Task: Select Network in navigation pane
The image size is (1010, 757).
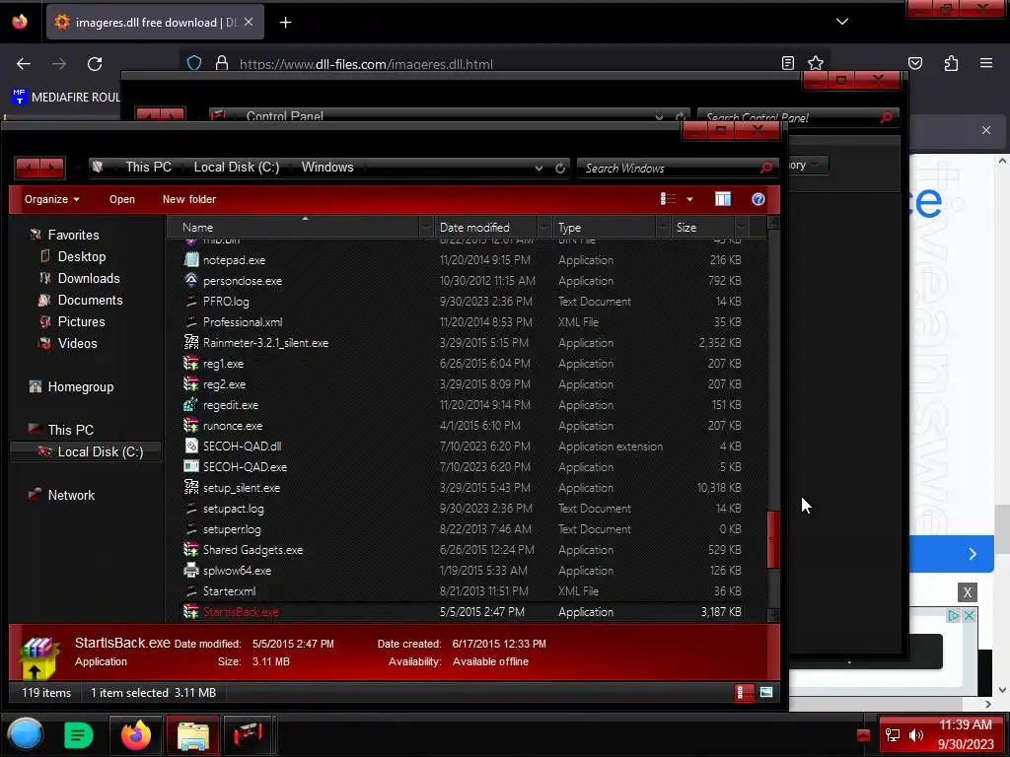Action: coord(71,495)
